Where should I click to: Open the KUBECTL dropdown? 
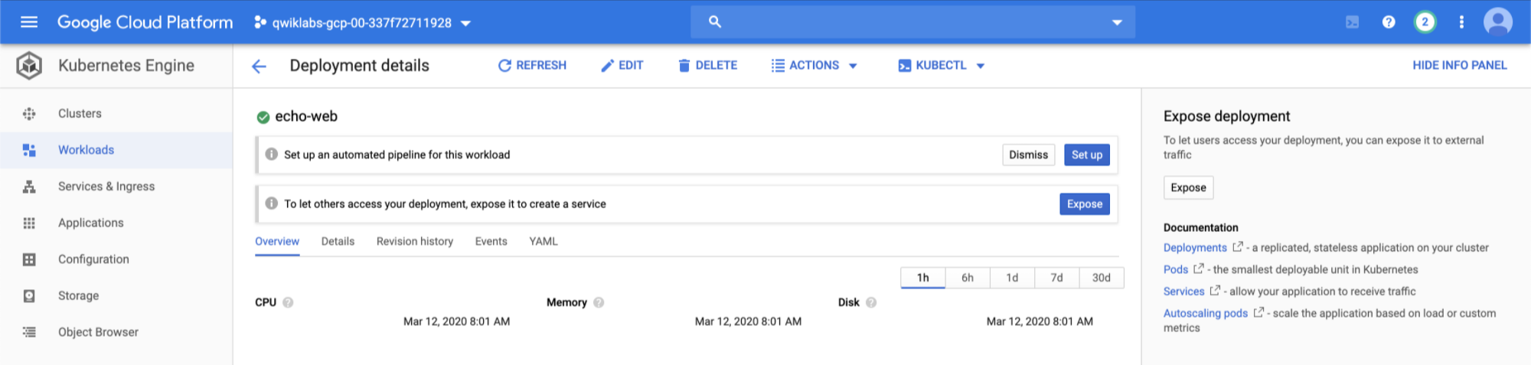pos(941,66)
